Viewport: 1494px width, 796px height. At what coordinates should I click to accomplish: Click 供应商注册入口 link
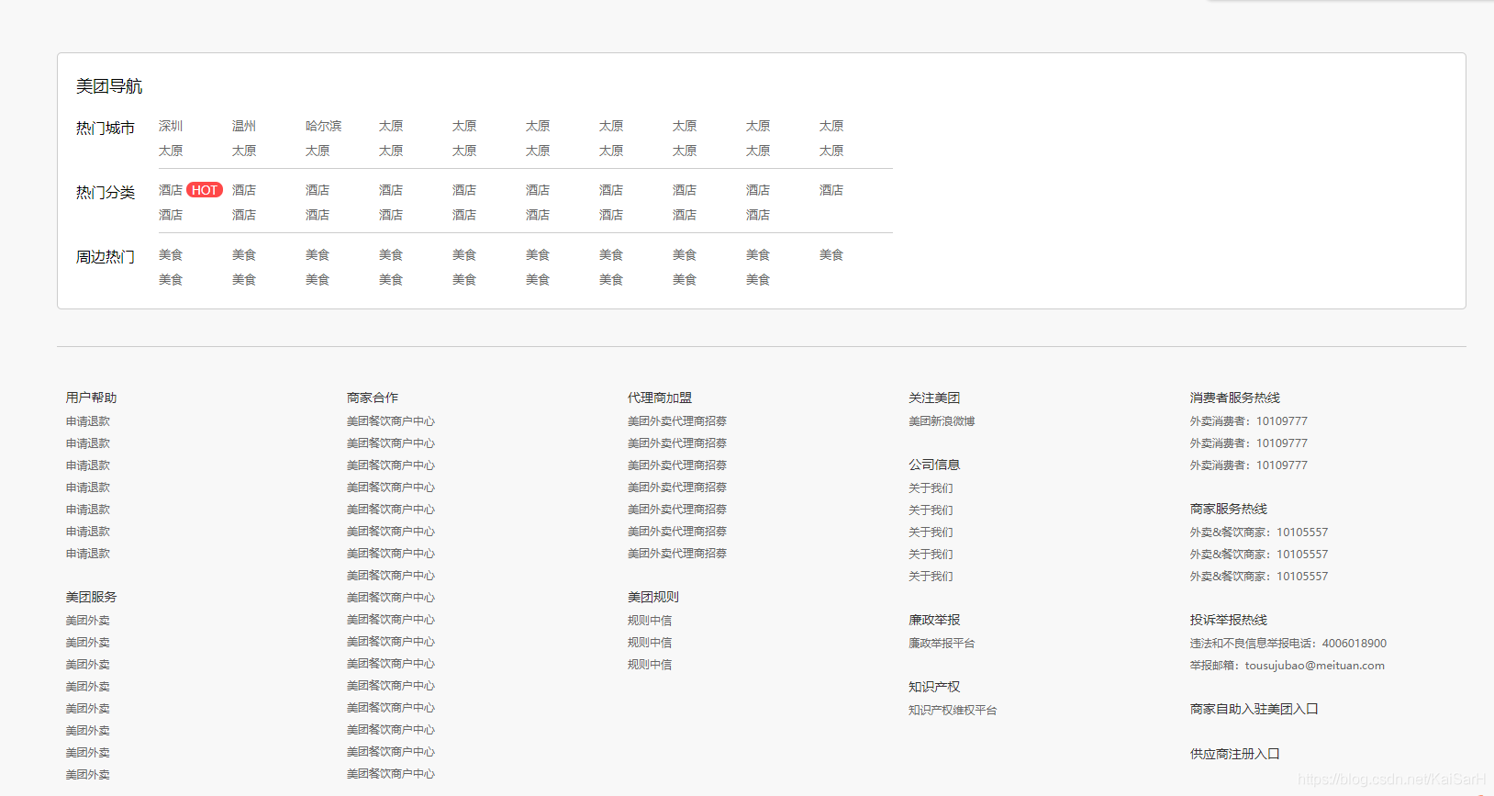pos(1235,754)
